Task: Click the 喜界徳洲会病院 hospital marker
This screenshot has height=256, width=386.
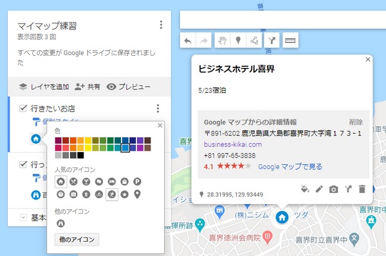Action: coord(268,237)
